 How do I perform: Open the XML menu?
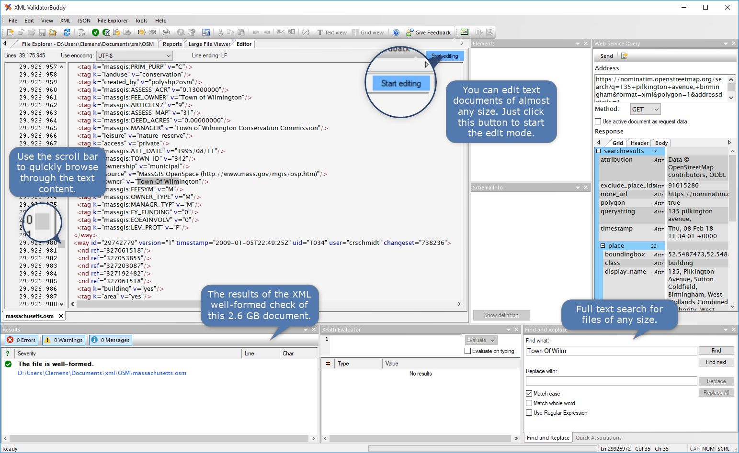click(x=65, y=21)
